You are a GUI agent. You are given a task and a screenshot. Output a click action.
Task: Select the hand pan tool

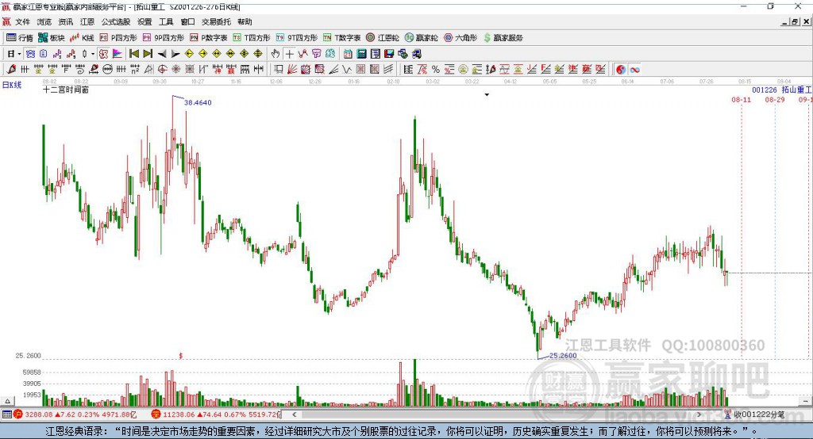point(275,54)
